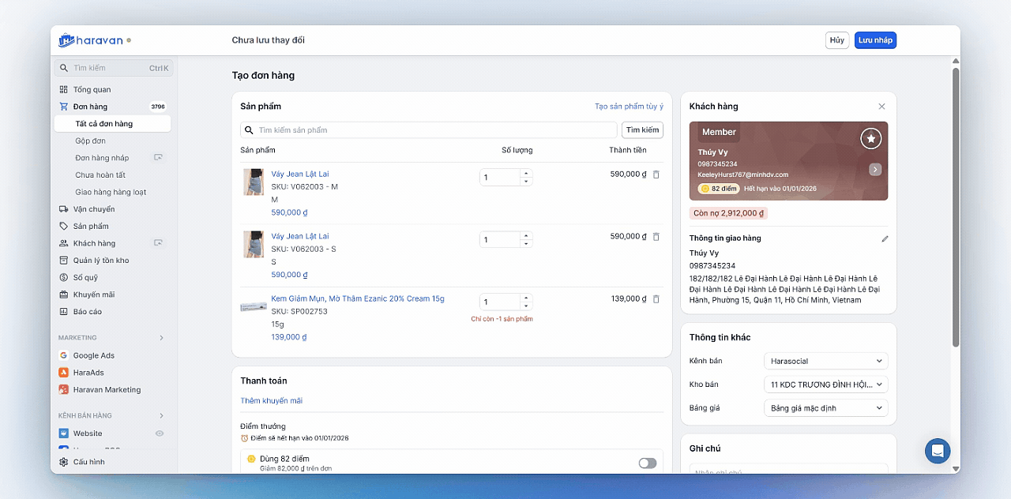
Task: Click the star badge on member card
Action: [870, 139]
